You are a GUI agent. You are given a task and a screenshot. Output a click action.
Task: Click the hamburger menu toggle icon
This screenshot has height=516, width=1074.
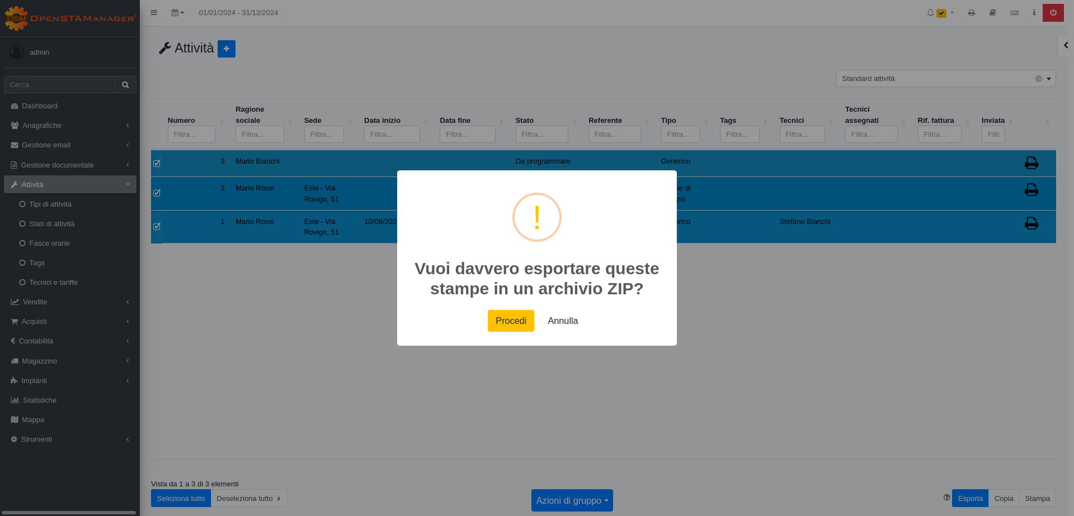click(x=154, y=12)
